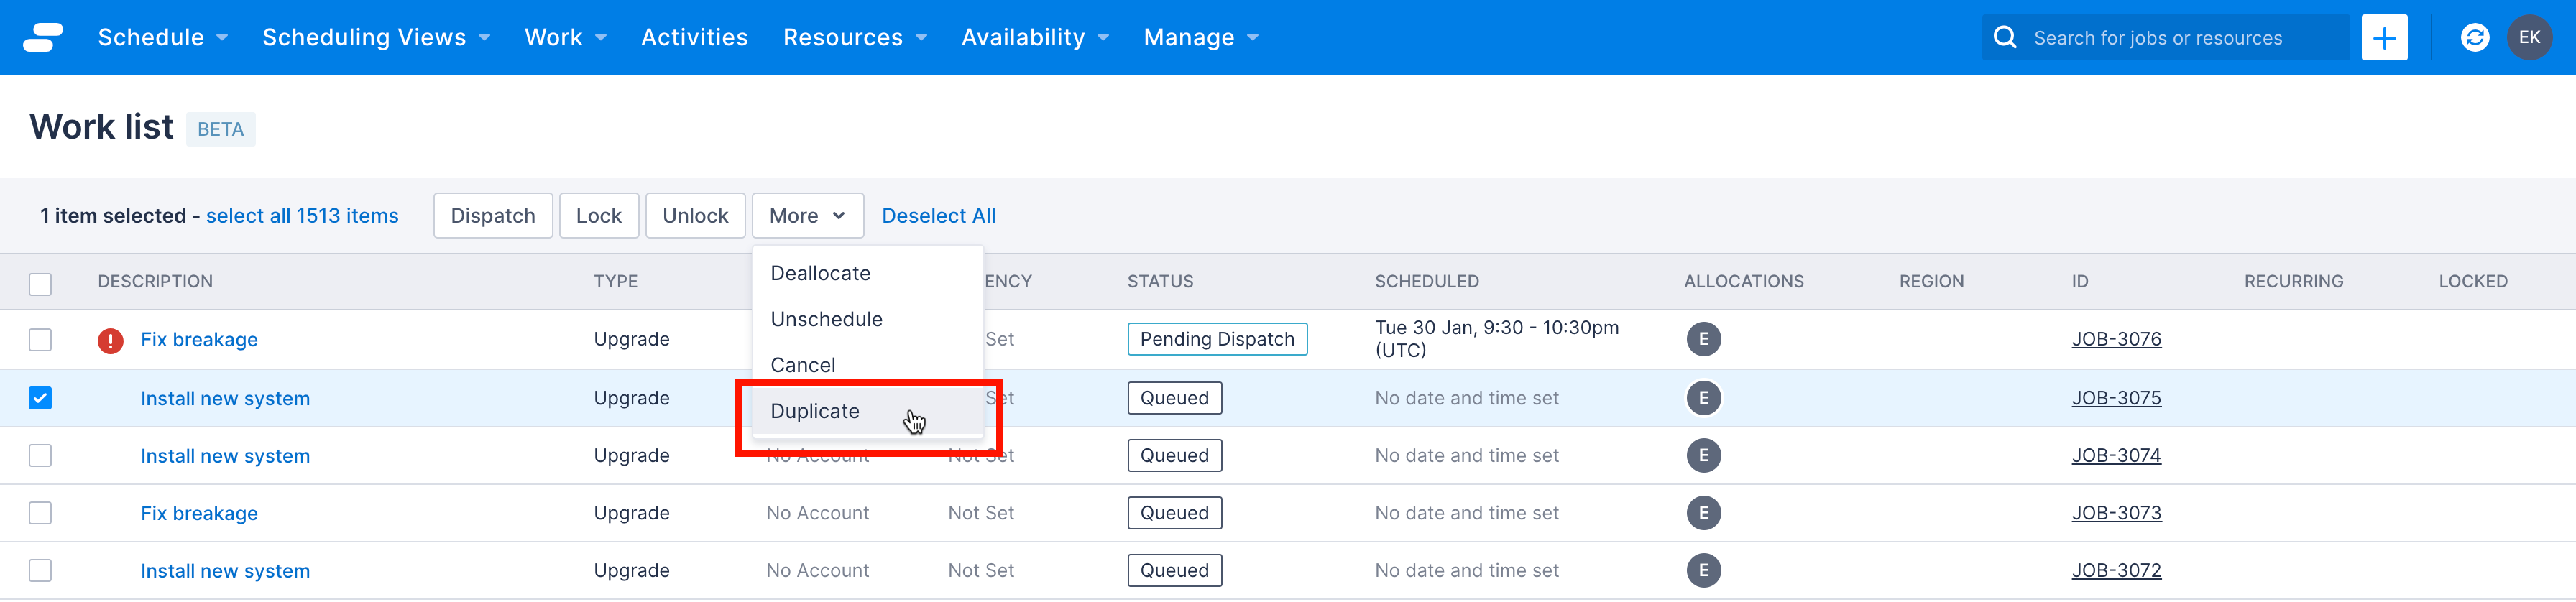Check the box for JOB-3074 row
The height and width of the screenshot is (602, 2576).
coord(40,455)
